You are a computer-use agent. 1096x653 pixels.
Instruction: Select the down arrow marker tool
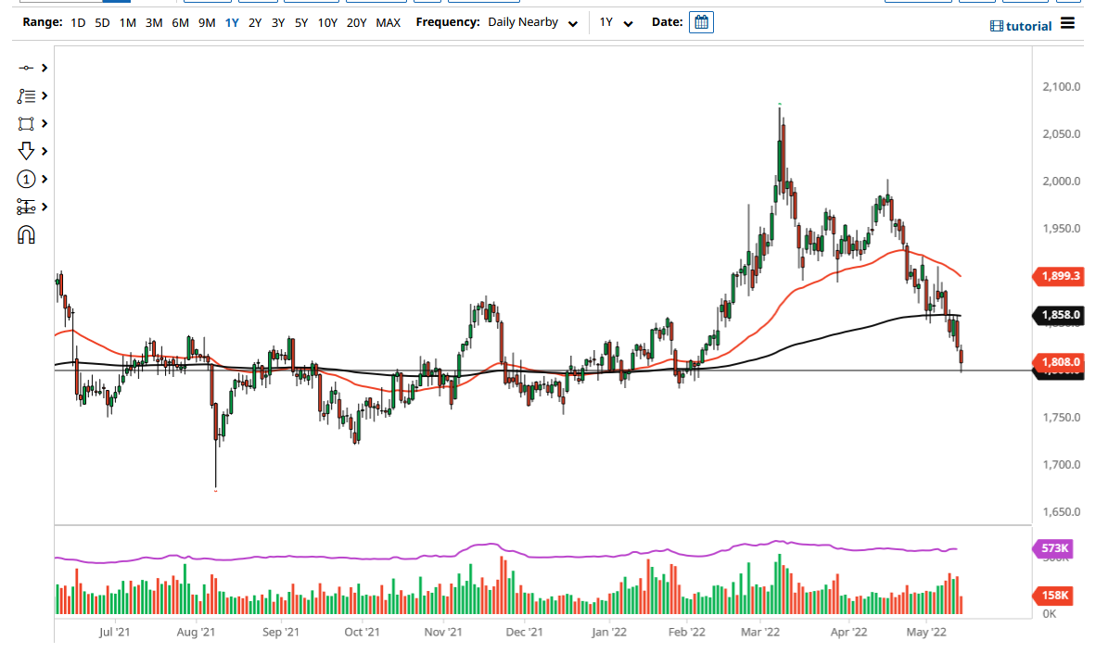click(x=26, y=151)
